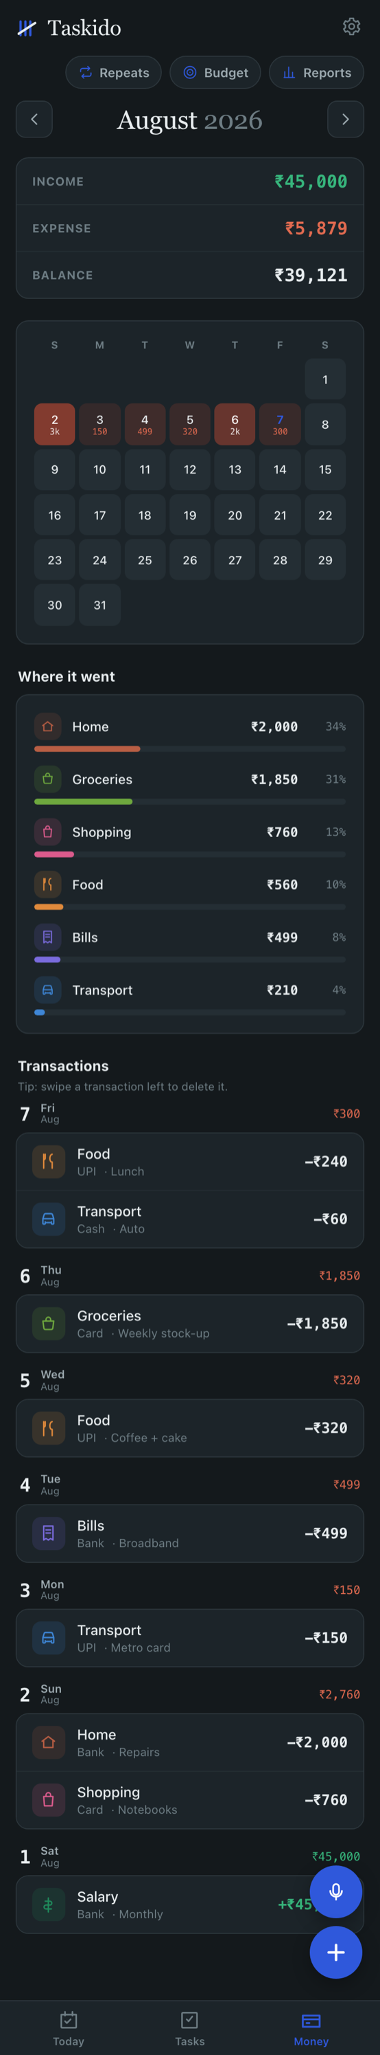Viewport: 380px width, 2055px height.
Task: Click the Groceries basket icon in breakdown
Action: [x=48, y=779]
